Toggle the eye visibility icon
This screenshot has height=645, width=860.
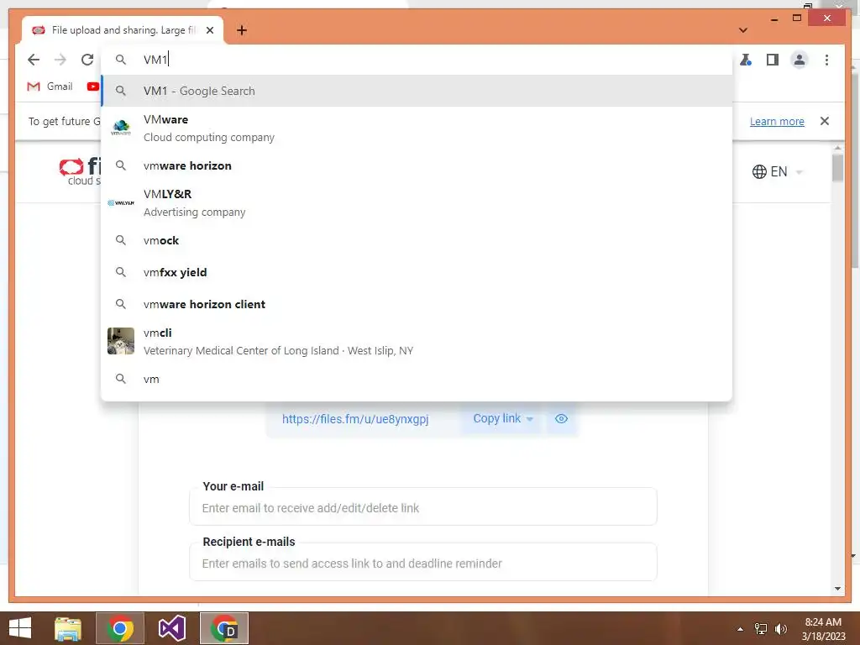click(561, 418)
